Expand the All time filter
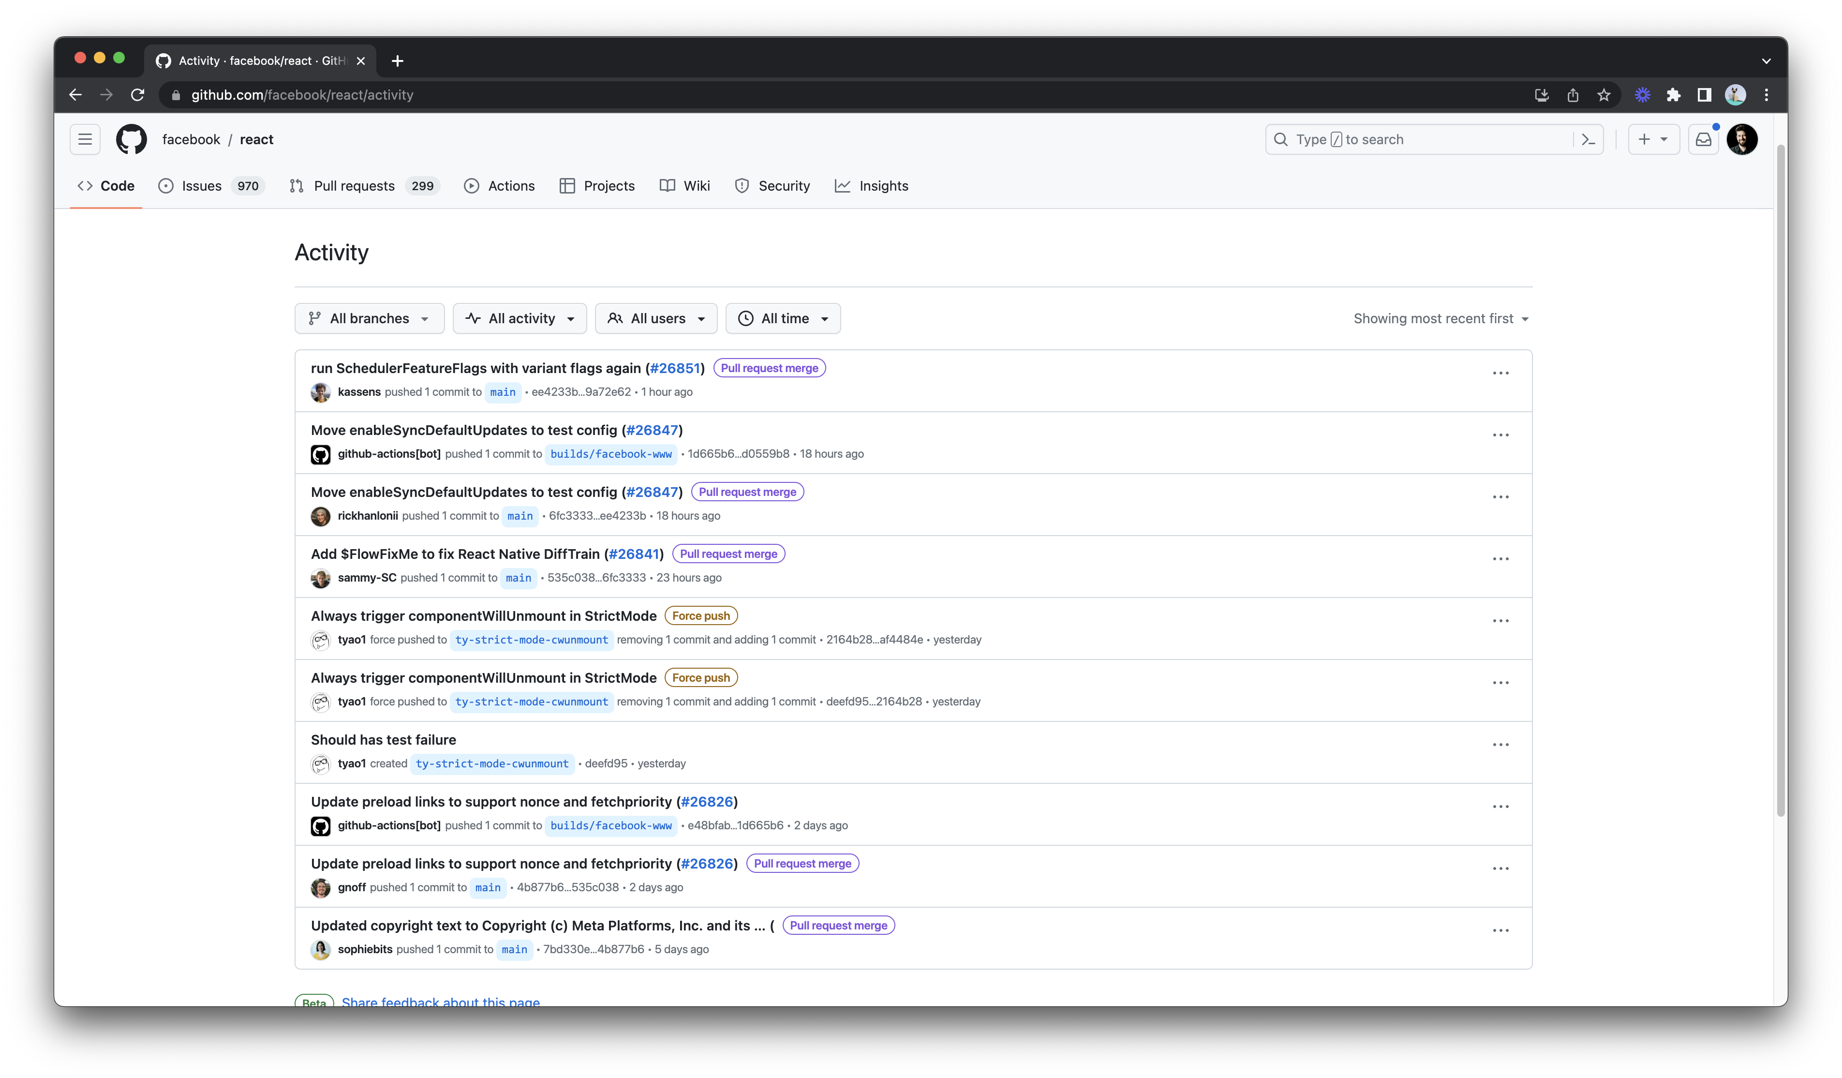Screen dimensions: 1842x1078 pyautogui.click(x=783, y=318)
